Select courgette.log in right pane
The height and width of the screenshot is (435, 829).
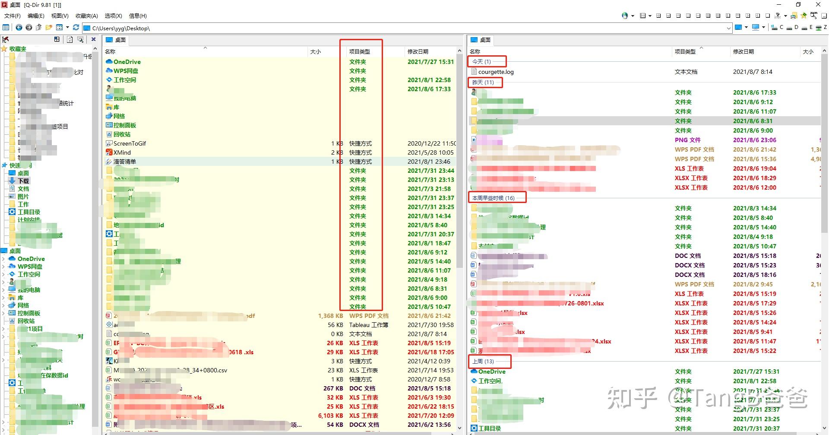click(496, 72)
